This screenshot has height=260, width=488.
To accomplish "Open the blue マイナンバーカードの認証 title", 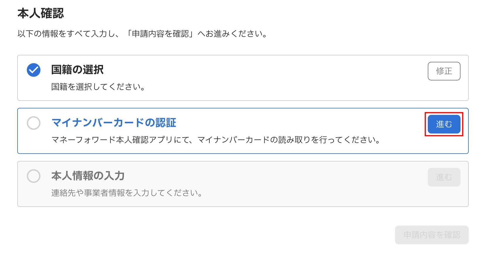I will tap(114, 123).
